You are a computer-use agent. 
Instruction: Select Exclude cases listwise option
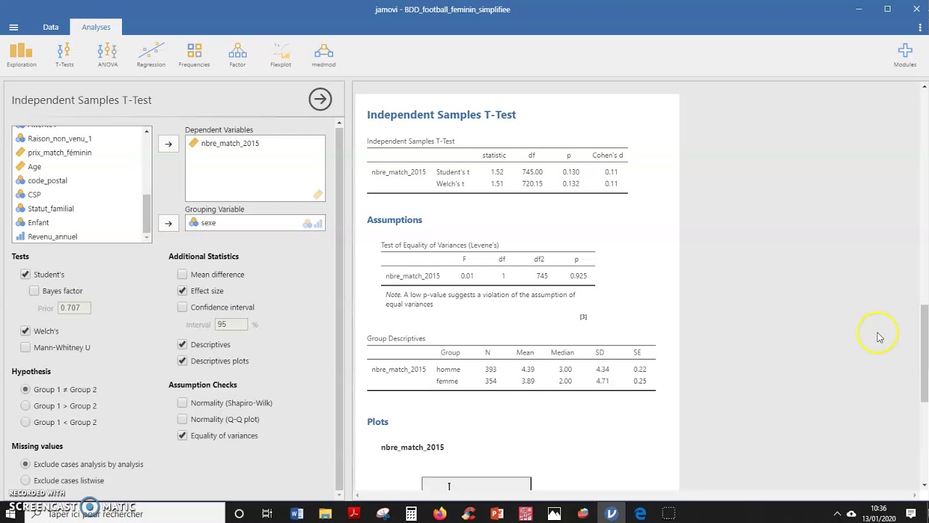(25, 481)
